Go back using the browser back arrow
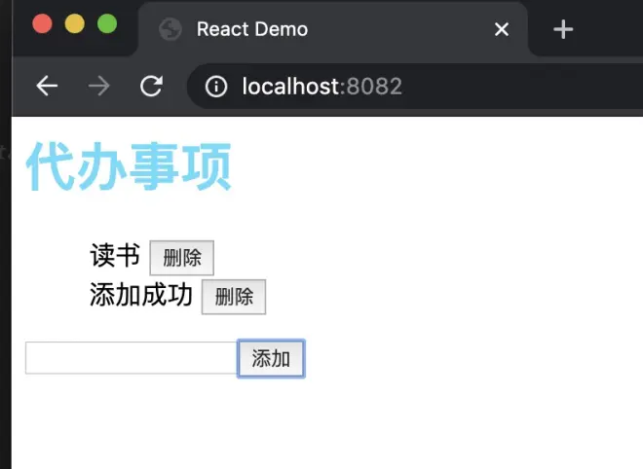 tap(47, 87)
